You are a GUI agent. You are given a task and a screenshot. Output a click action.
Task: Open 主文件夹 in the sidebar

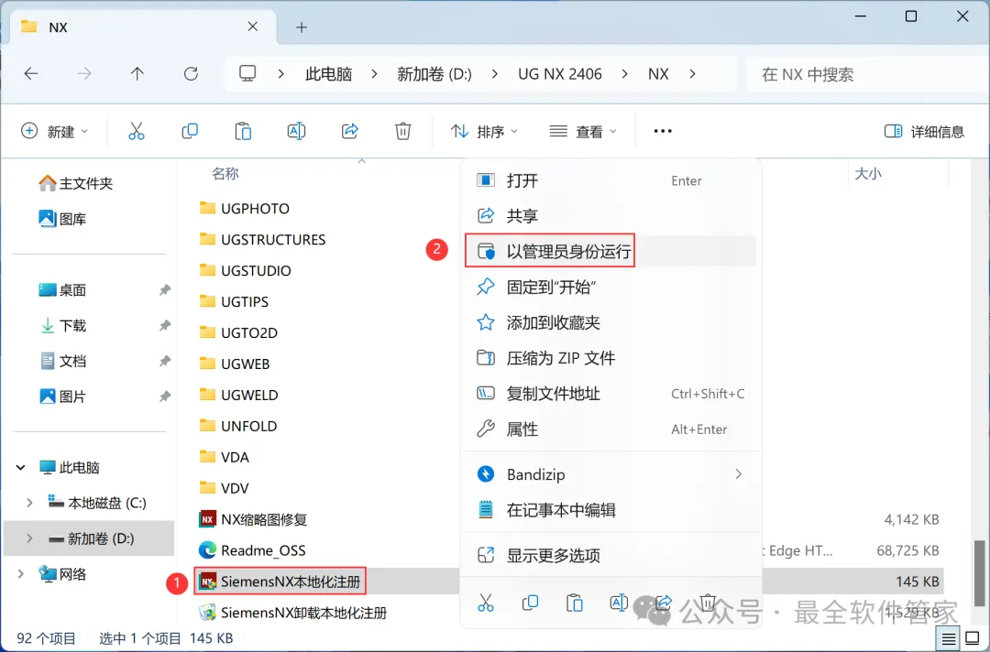click(x=76, y=183)
